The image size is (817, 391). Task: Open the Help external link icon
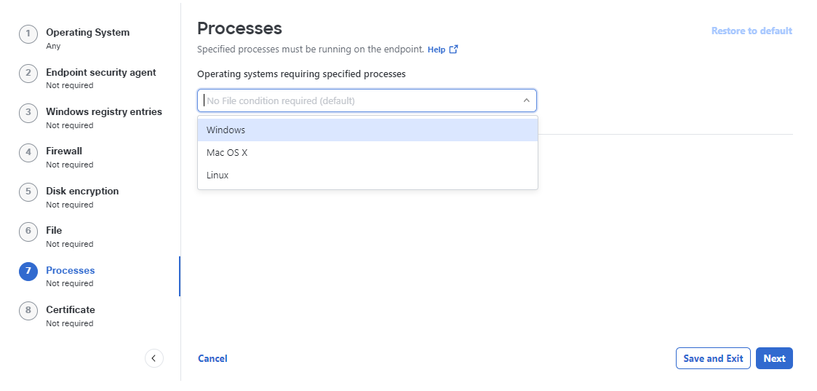(453, 50)
